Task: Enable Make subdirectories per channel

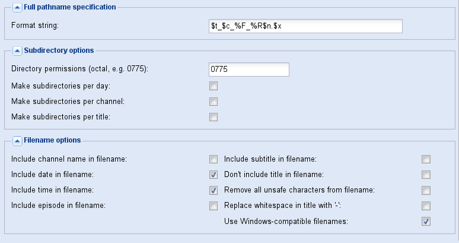Action: (x=213, y=102)
